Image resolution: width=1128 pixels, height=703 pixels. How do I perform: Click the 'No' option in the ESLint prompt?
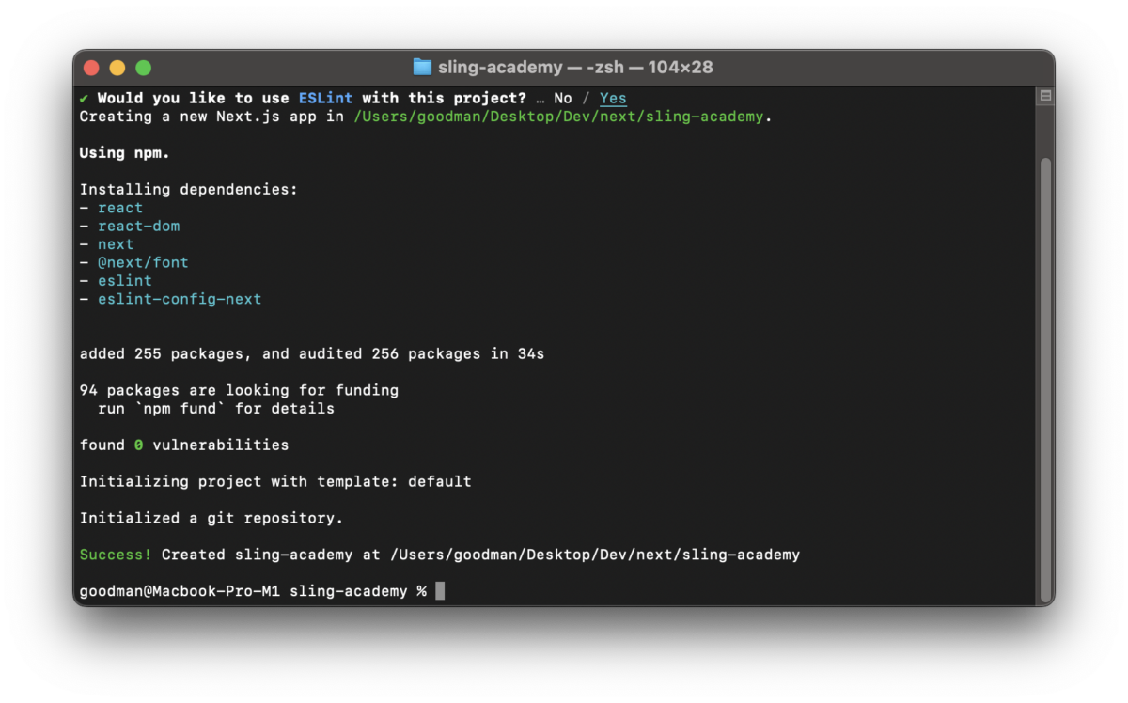[563, 98]
